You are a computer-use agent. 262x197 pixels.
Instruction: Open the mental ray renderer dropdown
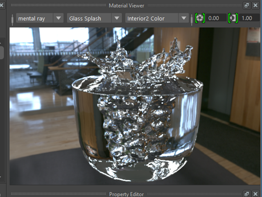(40, 18)
